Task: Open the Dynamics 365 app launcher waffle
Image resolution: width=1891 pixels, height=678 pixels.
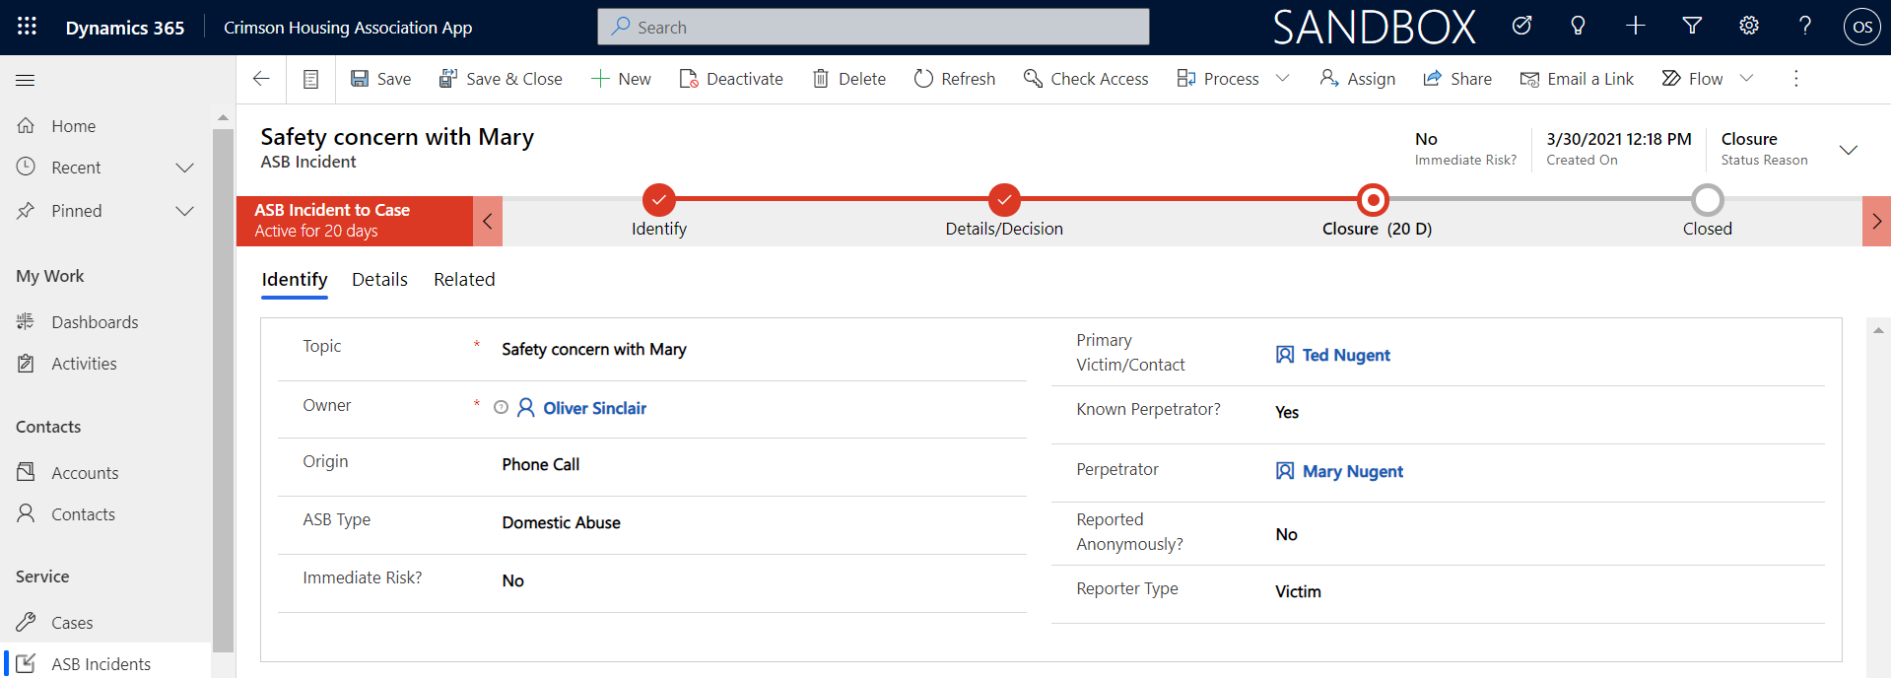Action: [x=27, y=27]
